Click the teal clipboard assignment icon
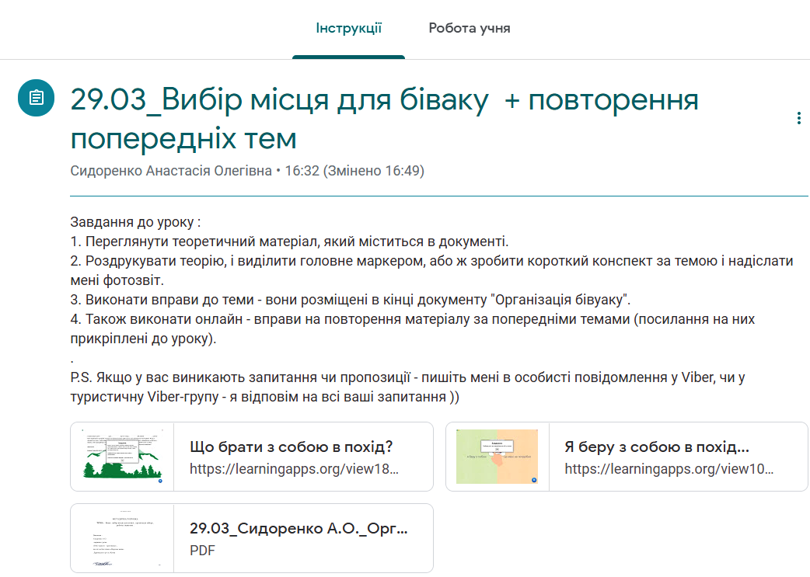The image size is (810, 577). click(37, 98)
